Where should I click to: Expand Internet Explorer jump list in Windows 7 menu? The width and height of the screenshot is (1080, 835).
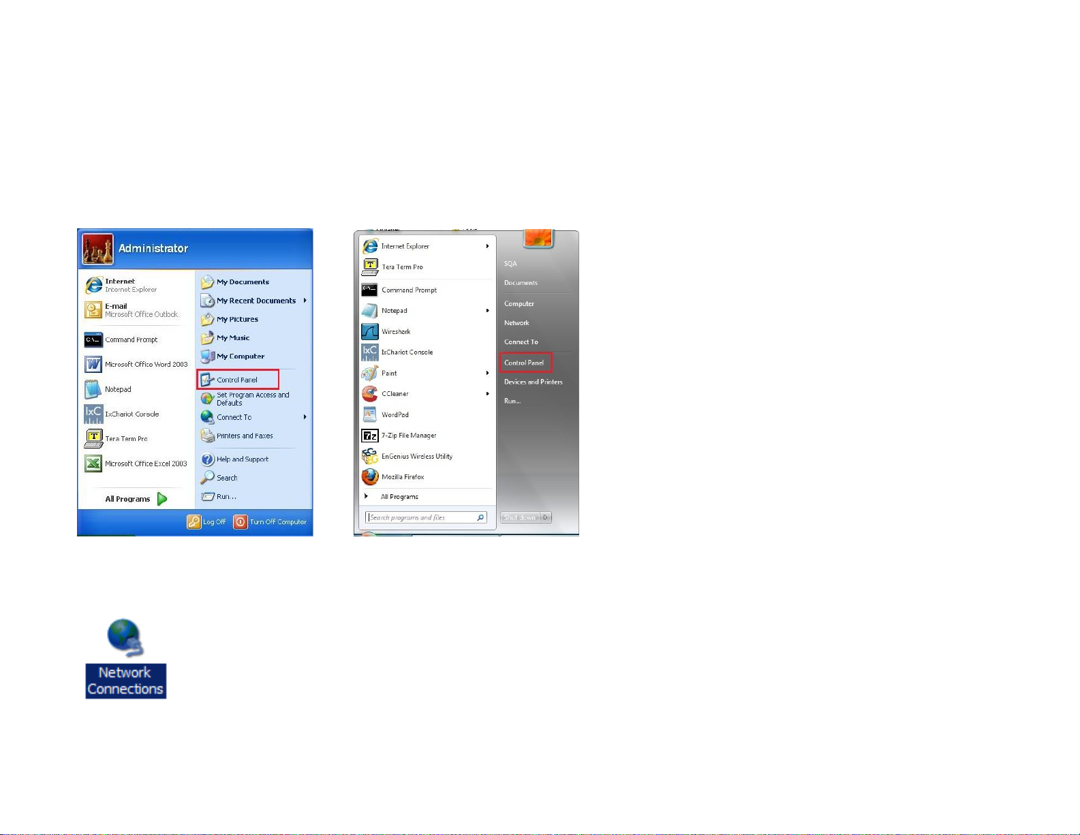click(x=488, y=246)
